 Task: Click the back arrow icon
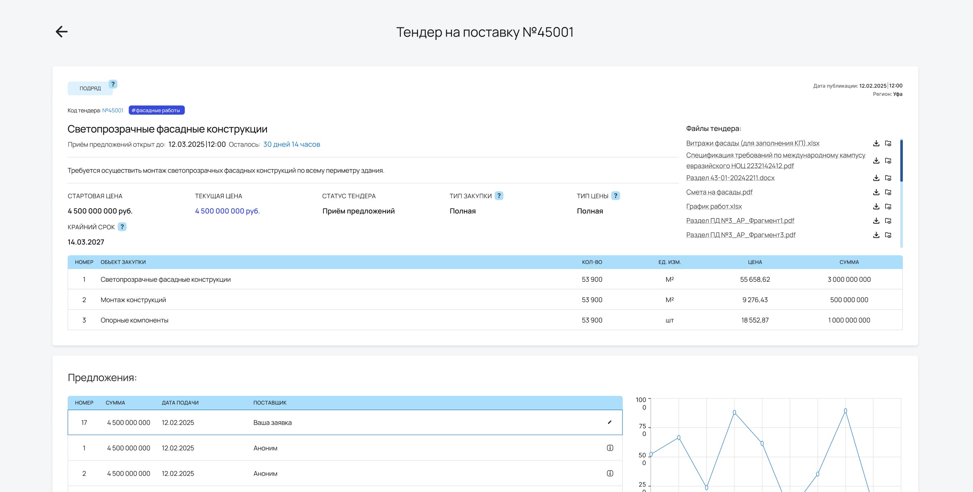[62, 32]
